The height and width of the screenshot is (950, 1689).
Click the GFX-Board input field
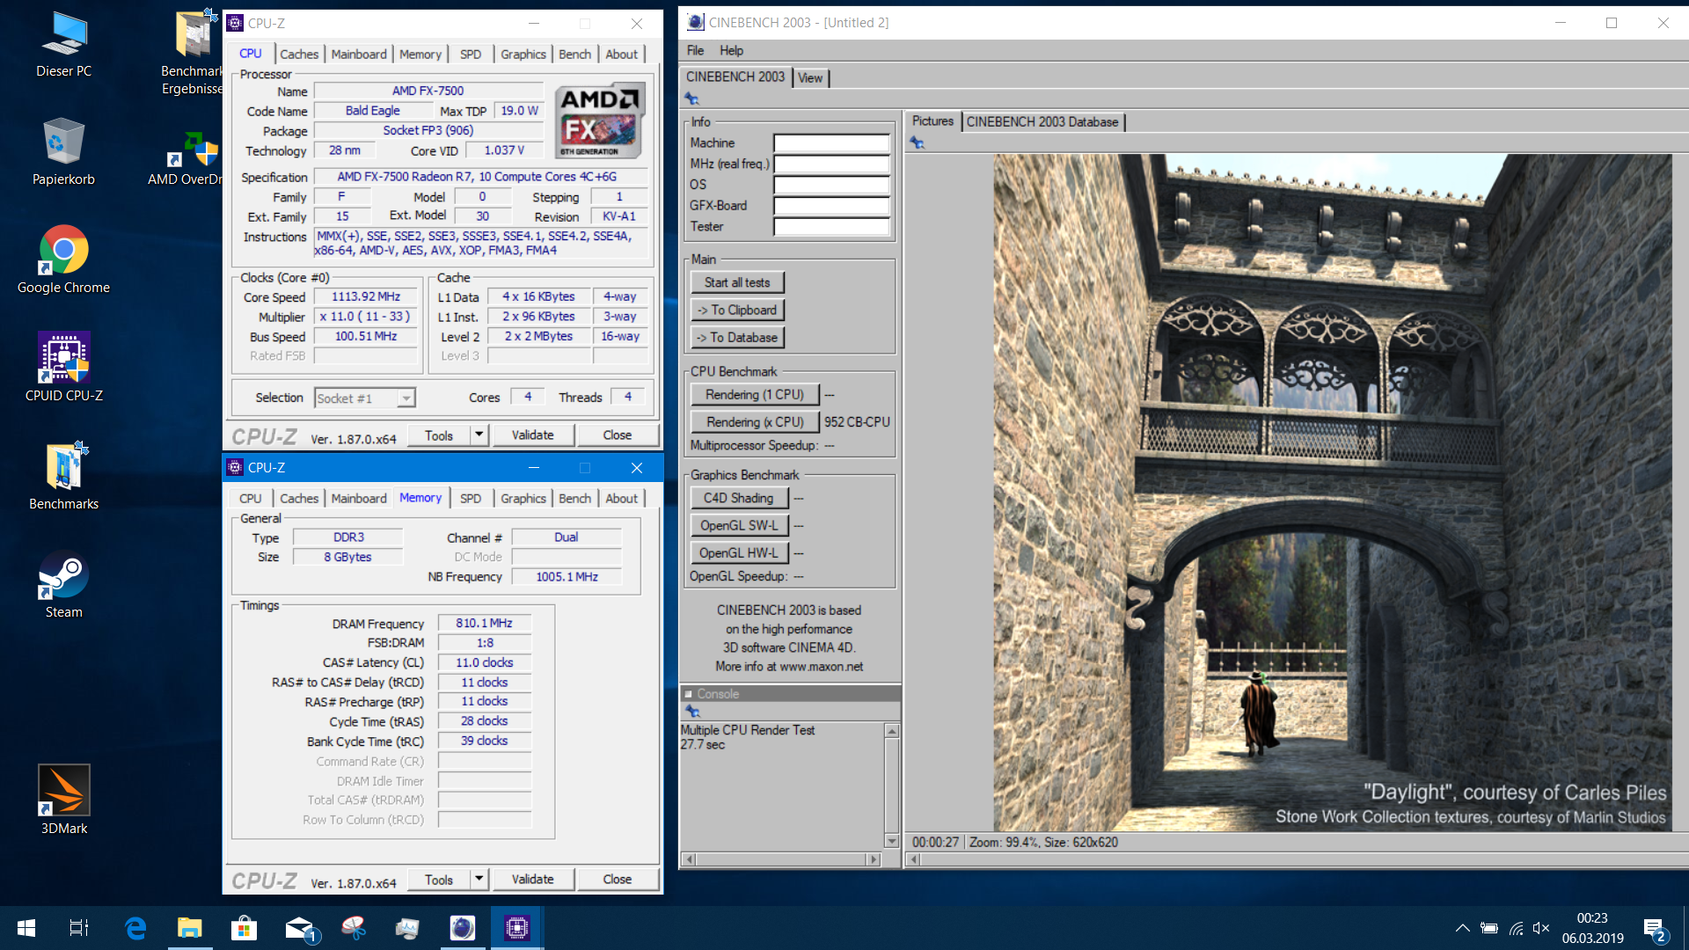(x=831, y=206)
